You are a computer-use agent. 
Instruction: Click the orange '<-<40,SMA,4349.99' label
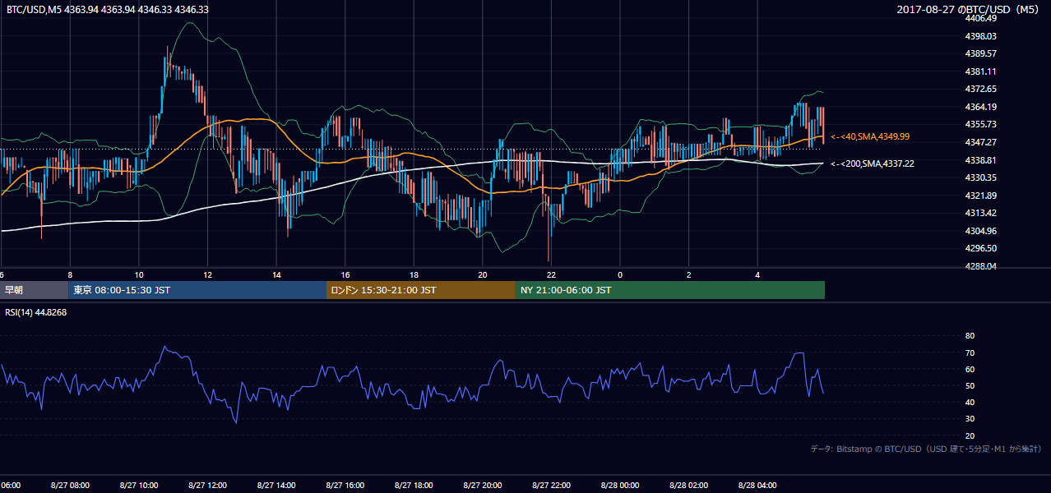point(870,136)
